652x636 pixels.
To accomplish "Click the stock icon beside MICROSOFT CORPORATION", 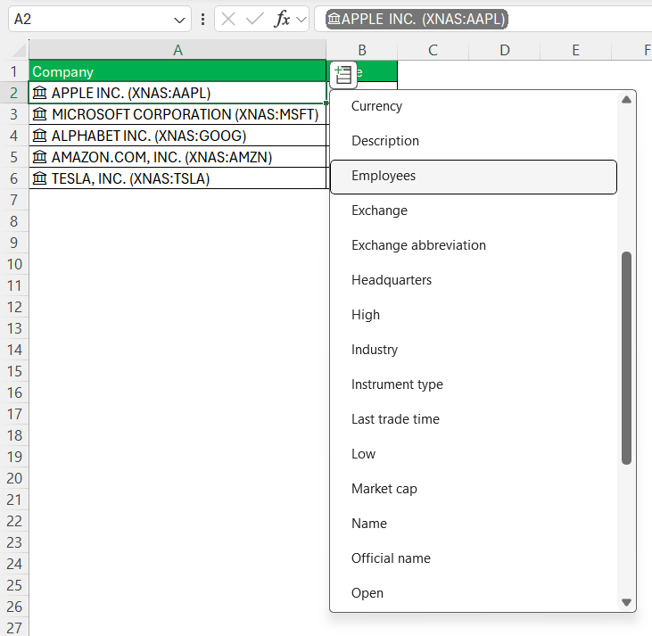I will (40, 114).
